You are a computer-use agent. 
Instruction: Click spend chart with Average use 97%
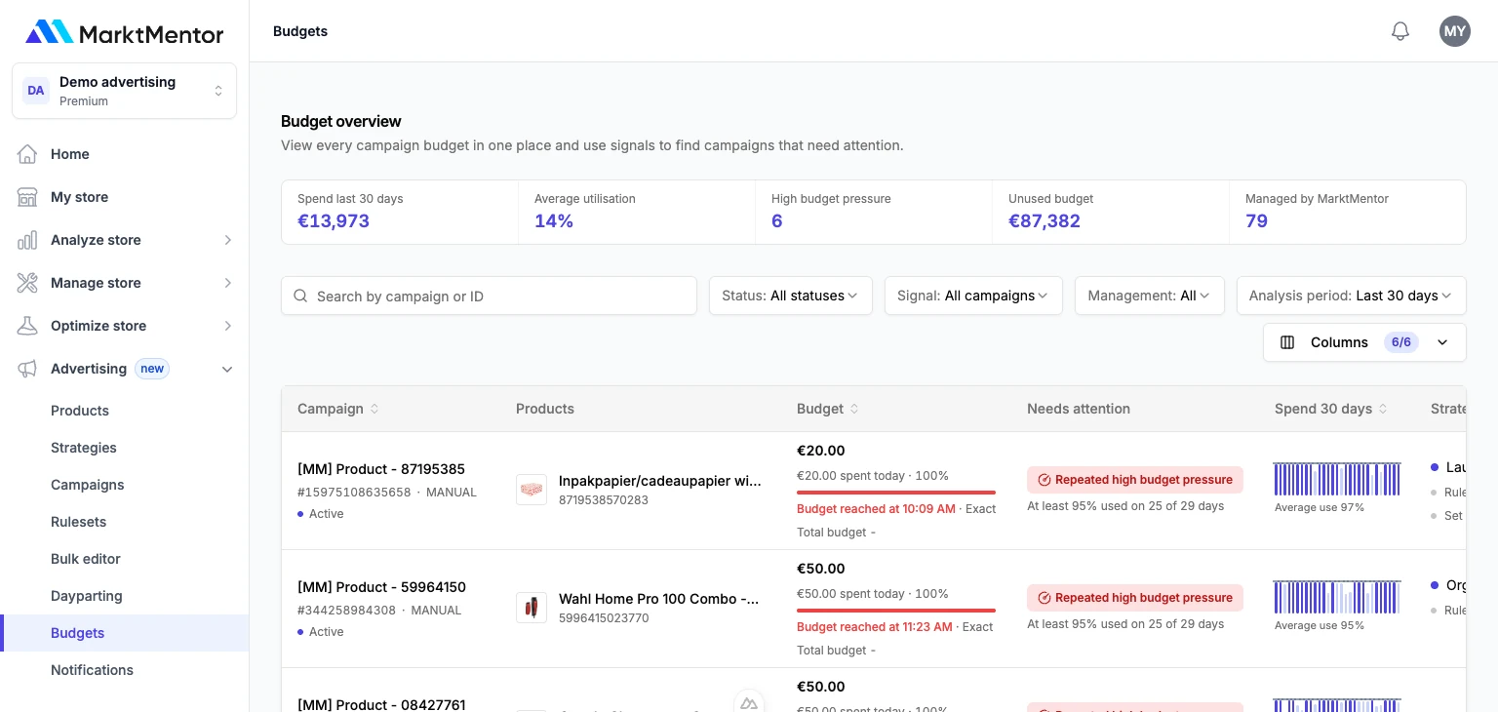[x=1337, y=479]
